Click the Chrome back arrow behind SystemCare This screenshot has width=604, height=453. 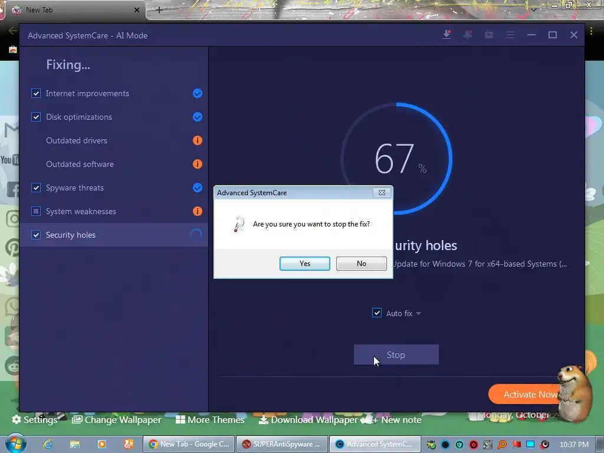tap(12, 31)
